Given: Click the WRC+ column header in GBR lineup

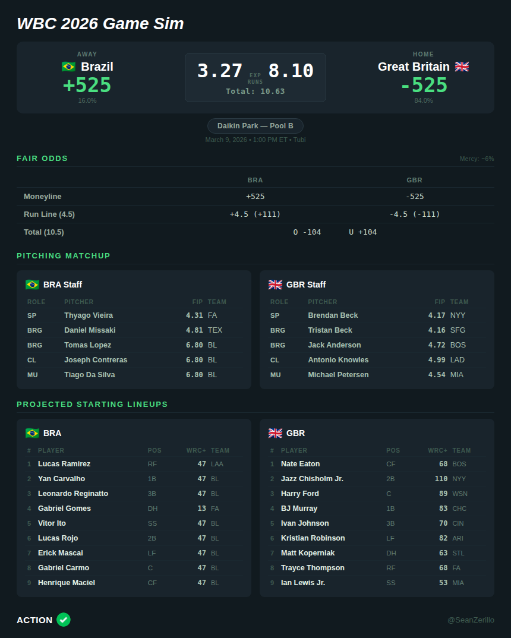Looking at the screenshot, I should tap(437, 450).
